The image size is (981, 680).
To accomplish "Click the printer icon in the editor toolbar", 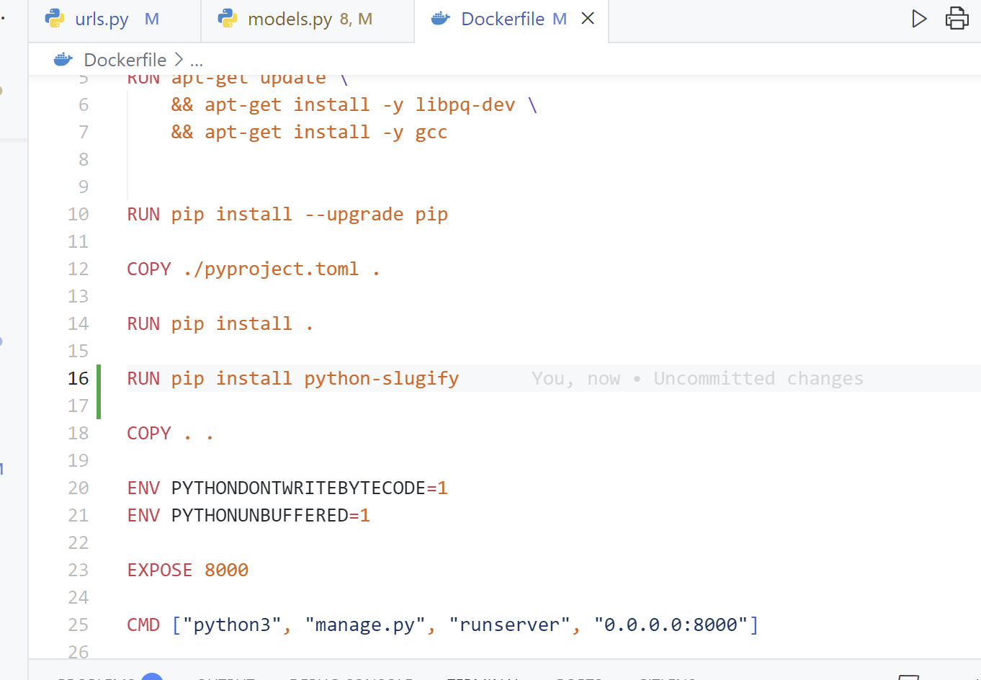I will [x=957, y=19].
